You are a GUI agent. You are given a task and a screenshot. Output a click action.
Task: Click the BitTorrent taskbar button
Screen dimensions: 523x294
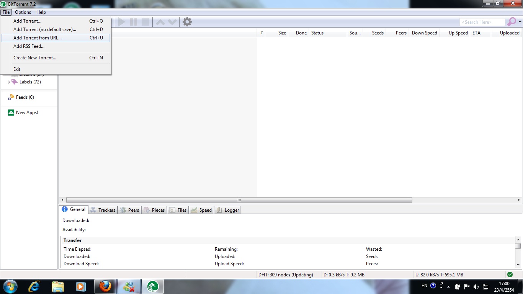[x=153, y=286]
